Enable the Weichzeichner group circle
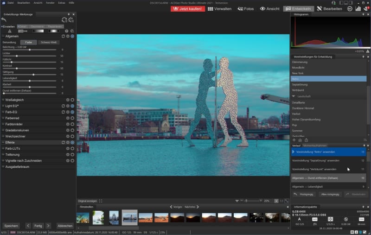Viewport: 371px width, 235px height. (72, 136)
